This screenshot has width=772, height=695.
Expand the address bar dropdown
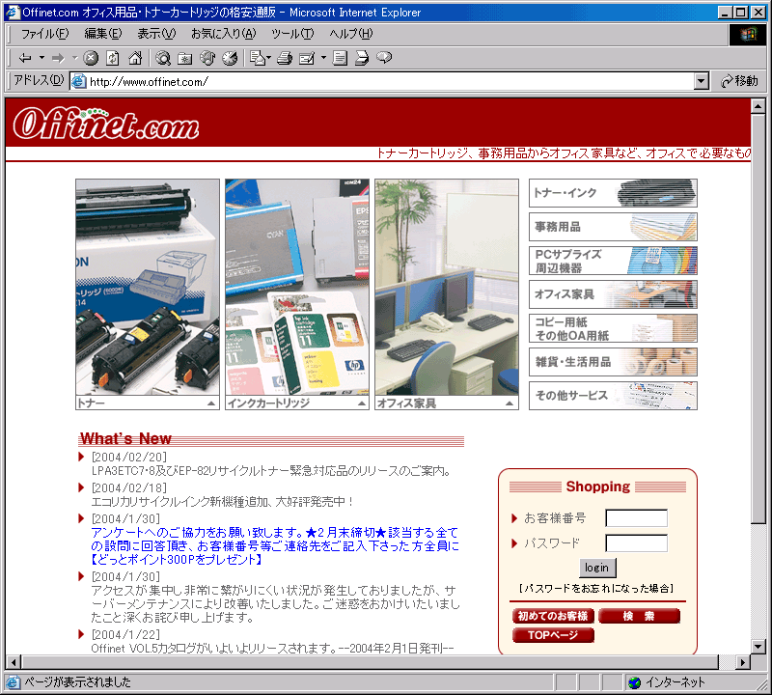click(x=702, y=81)
